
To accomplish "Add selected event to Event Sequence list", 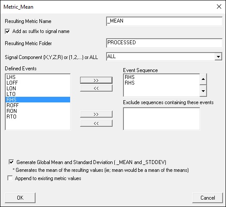I will [96, 80].
